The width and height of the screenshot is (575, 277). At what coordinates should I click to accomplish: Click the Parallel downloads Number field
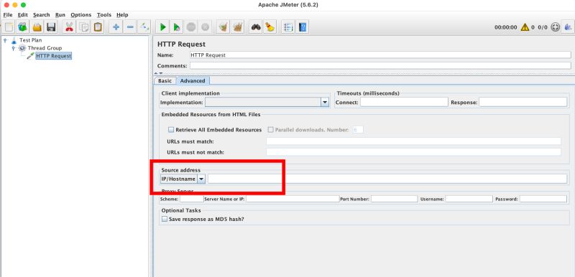coord(358,130)
